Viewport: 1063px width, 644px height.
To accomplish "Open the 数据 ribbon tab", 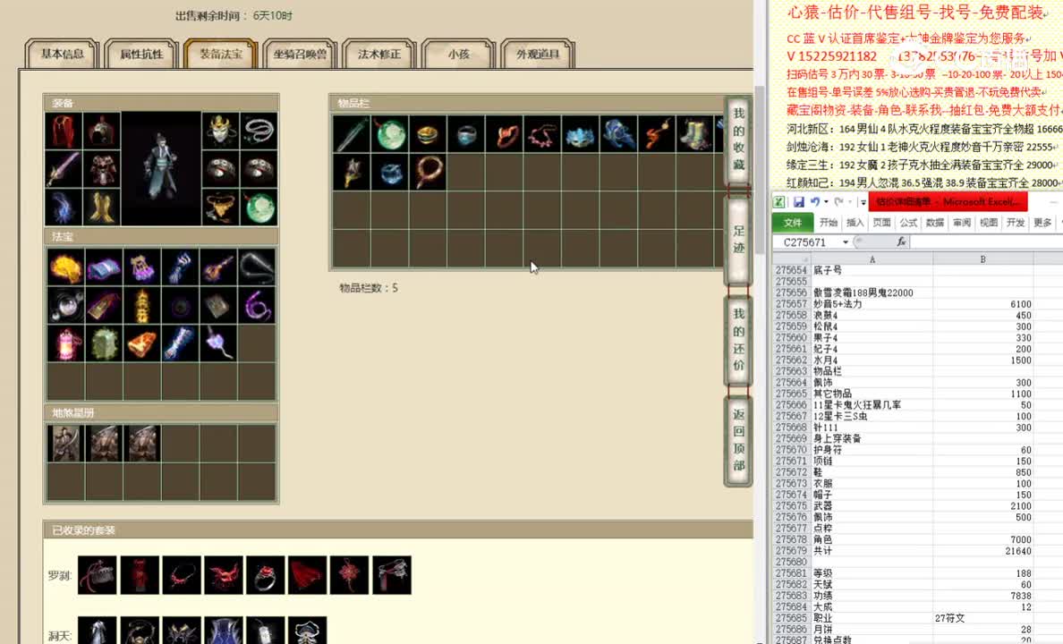I will (935, 223).
